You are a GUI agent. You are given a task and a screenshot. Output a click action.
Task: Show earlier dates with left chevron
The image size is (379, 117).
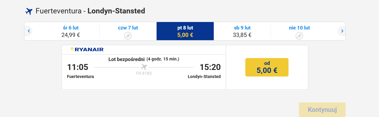[x=29, y=31]
